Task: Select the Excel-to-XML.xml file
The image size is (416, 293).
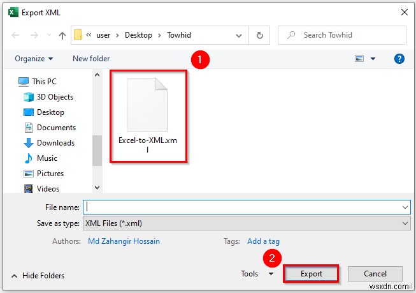Action: click(x=148, y=116)
